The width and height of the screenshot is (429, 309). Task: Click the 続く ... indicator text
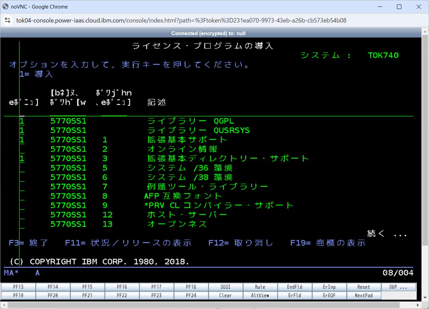(x=387, y=234)
